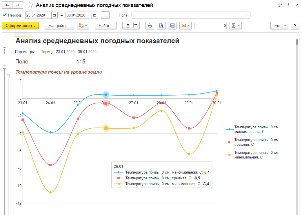Screen dimensions: 302x215
Task: Click the tooltip value -3,4
Action: [206, 184]
